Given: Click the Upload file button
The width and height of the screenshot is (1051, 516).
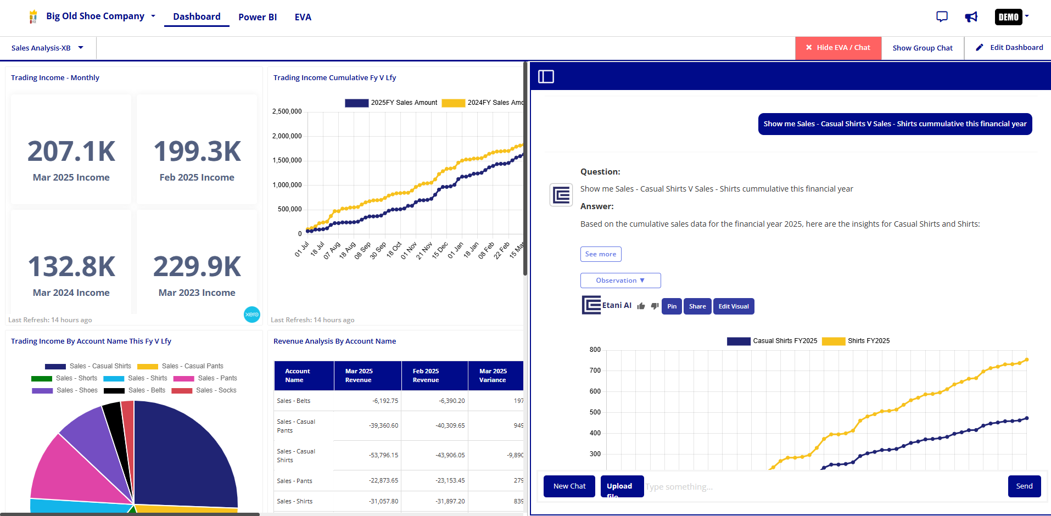Looking at the screenshot, I should coord(622,486).
